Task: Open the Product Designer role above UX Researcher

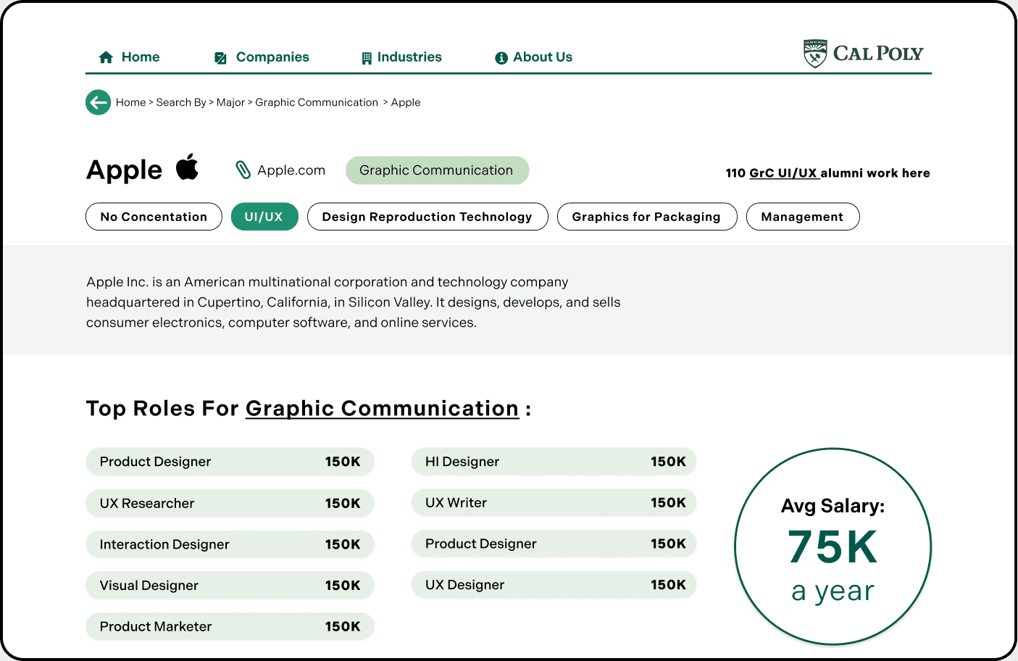Action: click(230, 462)
